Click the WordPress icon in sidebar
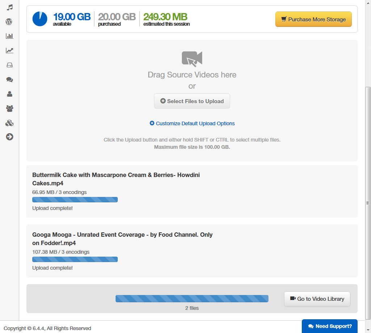 9,22
